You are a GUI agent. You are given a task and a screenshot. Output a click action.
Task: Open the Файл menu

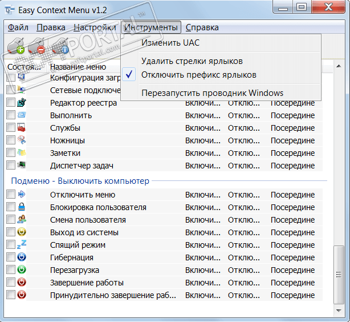click(18, 27)
